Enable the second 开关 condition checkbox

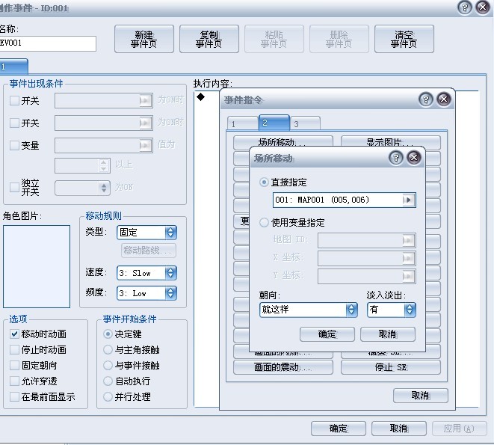pyautogui.click(x=14, y=123)
